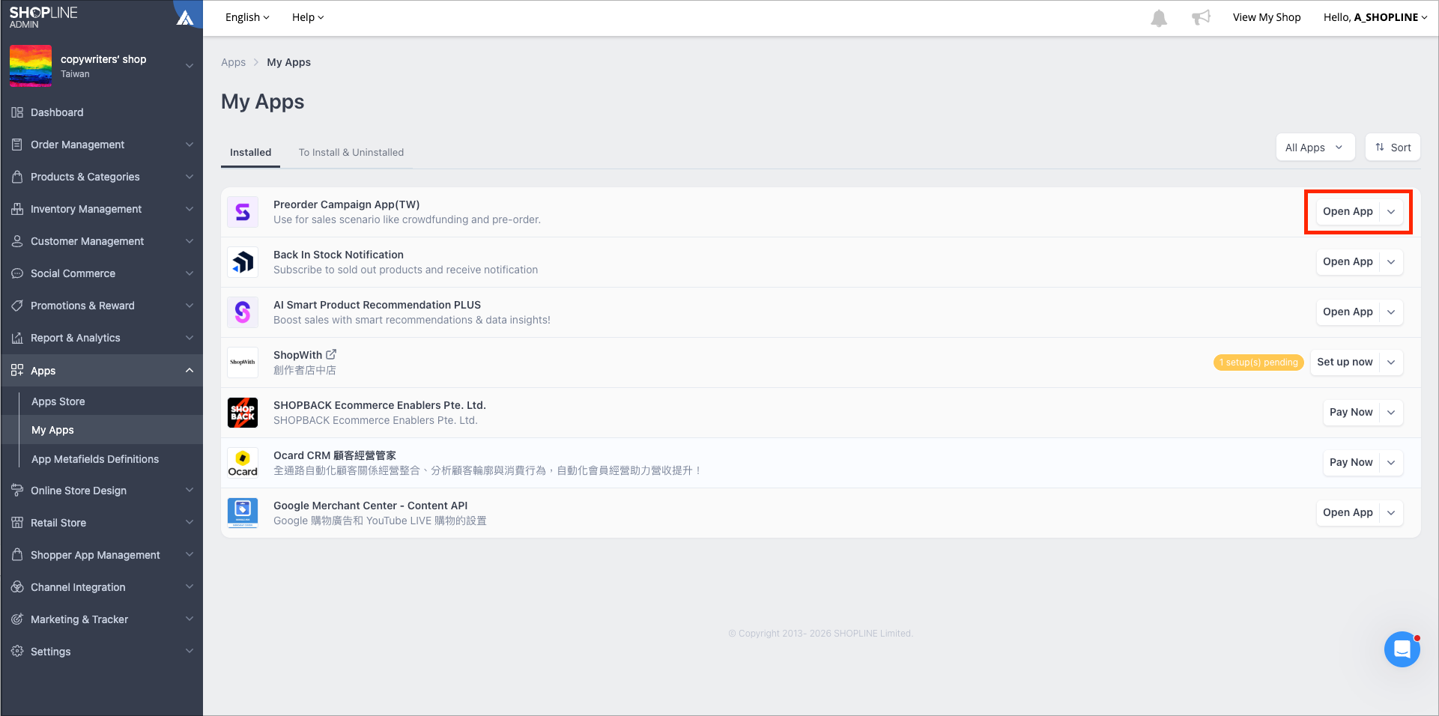Click the Customer Management person icon
The height and width of the screenshot is (716, 1439).
17,241
